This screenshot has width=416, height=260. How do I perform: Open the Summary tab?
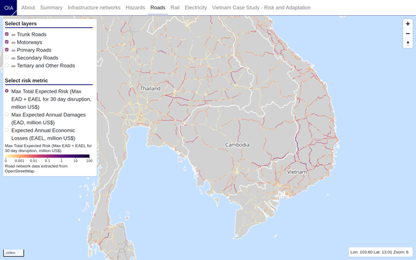coord(51,8)
